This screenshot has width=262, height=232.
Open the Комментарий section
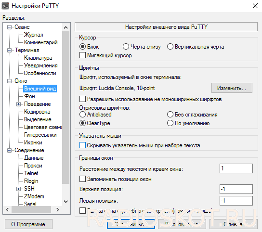[41, 42]
